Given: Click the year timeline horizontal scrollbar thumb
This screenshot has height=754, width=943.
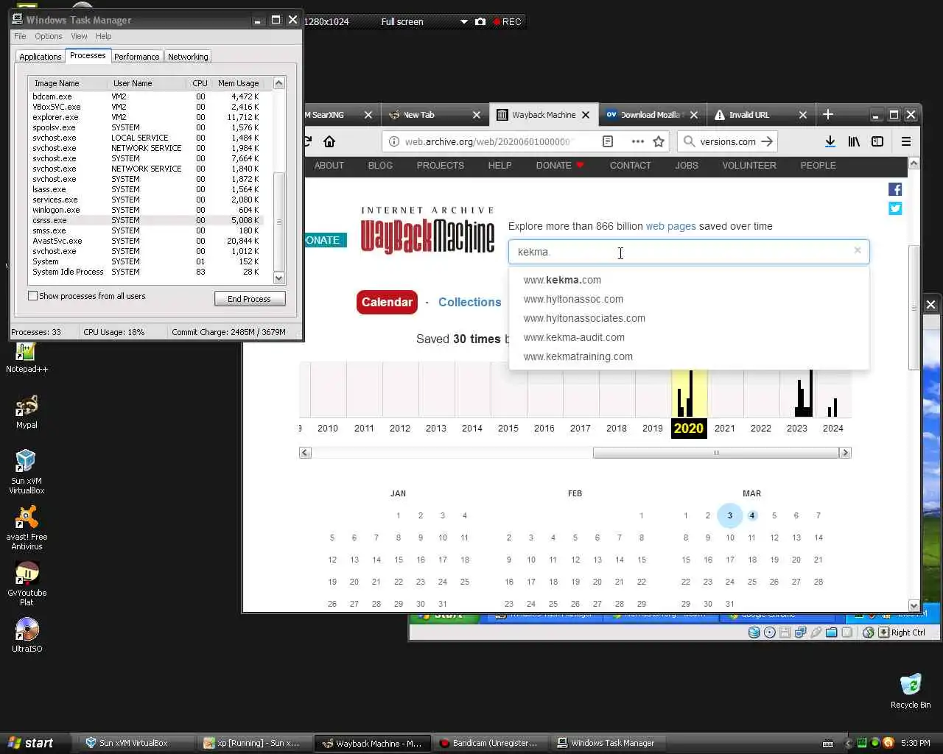Looking at the screenshot, I should (715, 453).
